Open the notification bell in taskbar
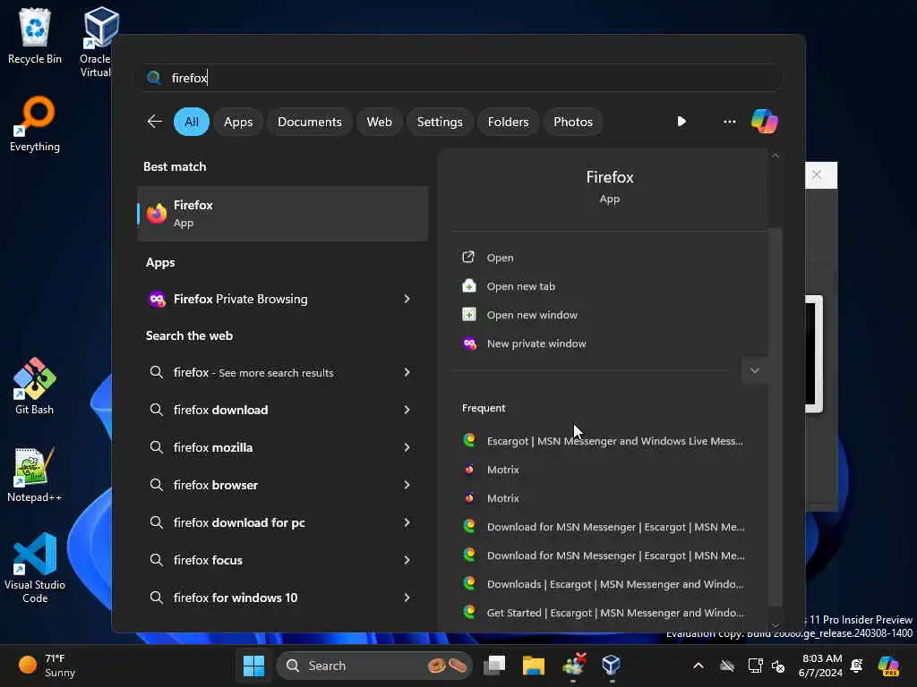 pos(857,666)
